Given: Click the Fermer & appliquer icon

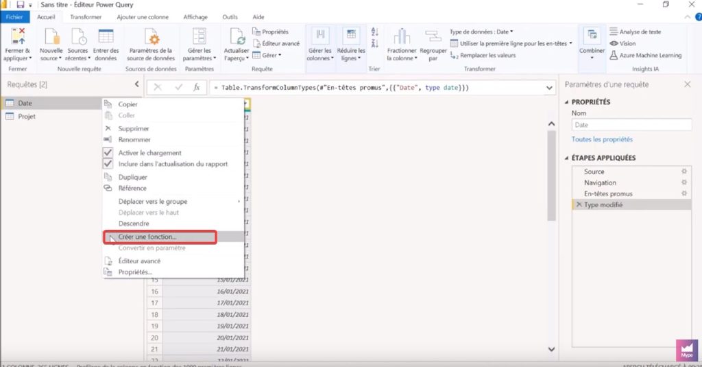Looking at the screenshot, I should click(18, 36).
